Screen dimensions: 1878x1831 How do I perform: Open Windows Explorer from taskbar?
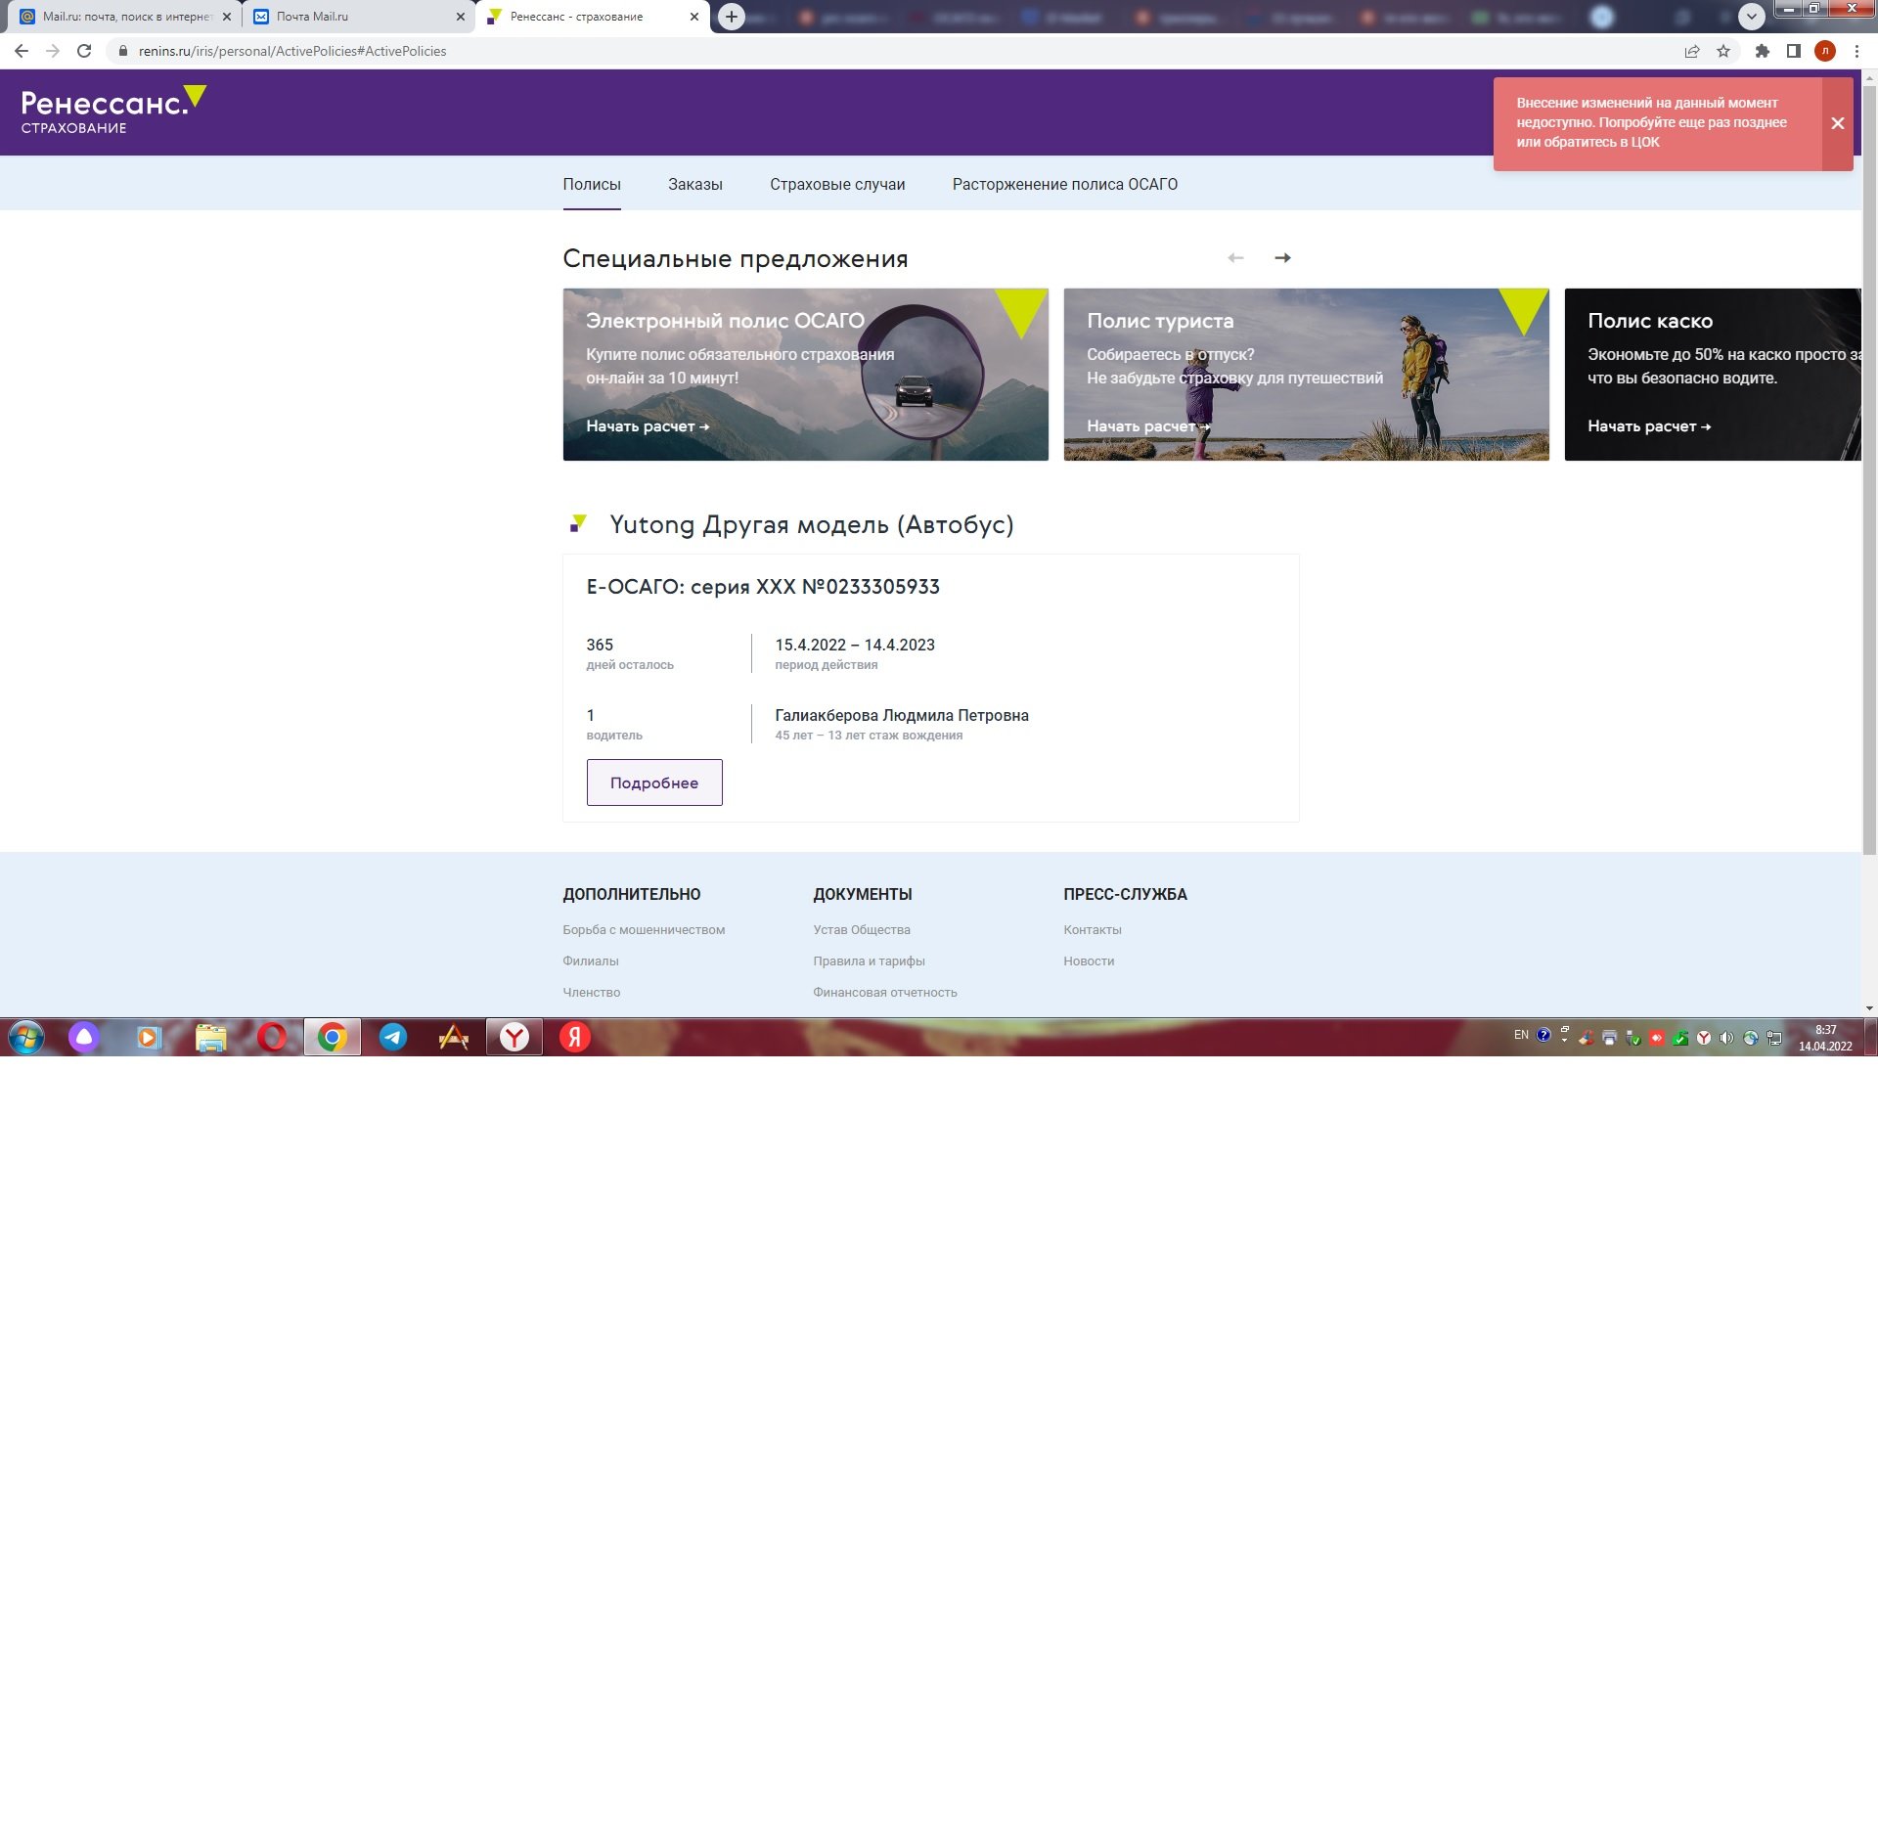pyautogui.click(x=210, y=1037)
